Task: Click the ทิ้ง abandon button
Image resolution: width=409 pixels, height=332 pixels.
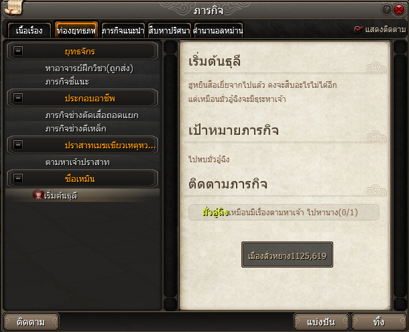Action: tap(379, 322)
